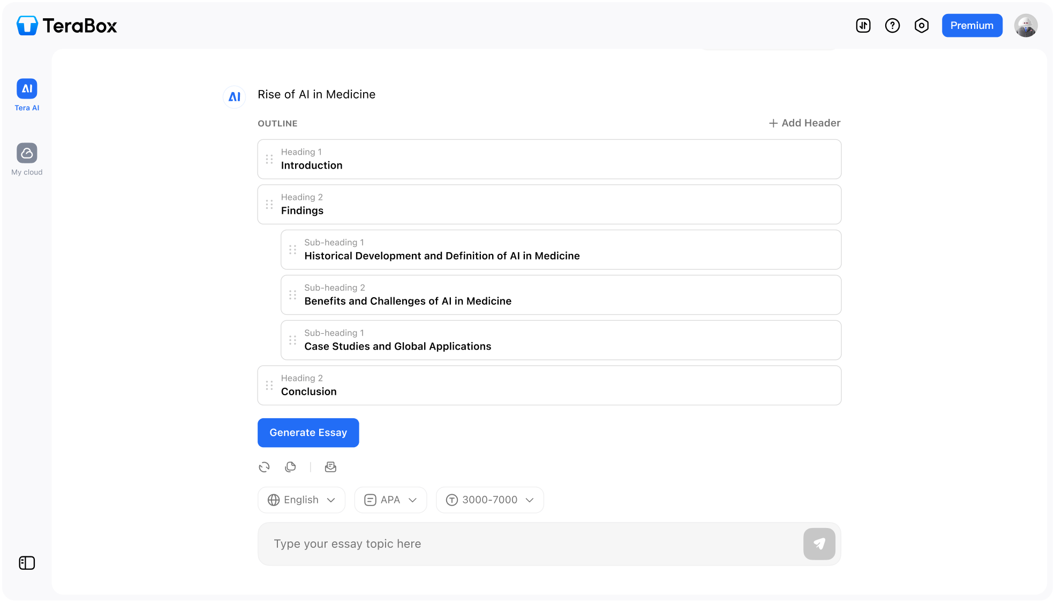
Task: Open the hexagon settings icon
Action: (x=921, y=26)
